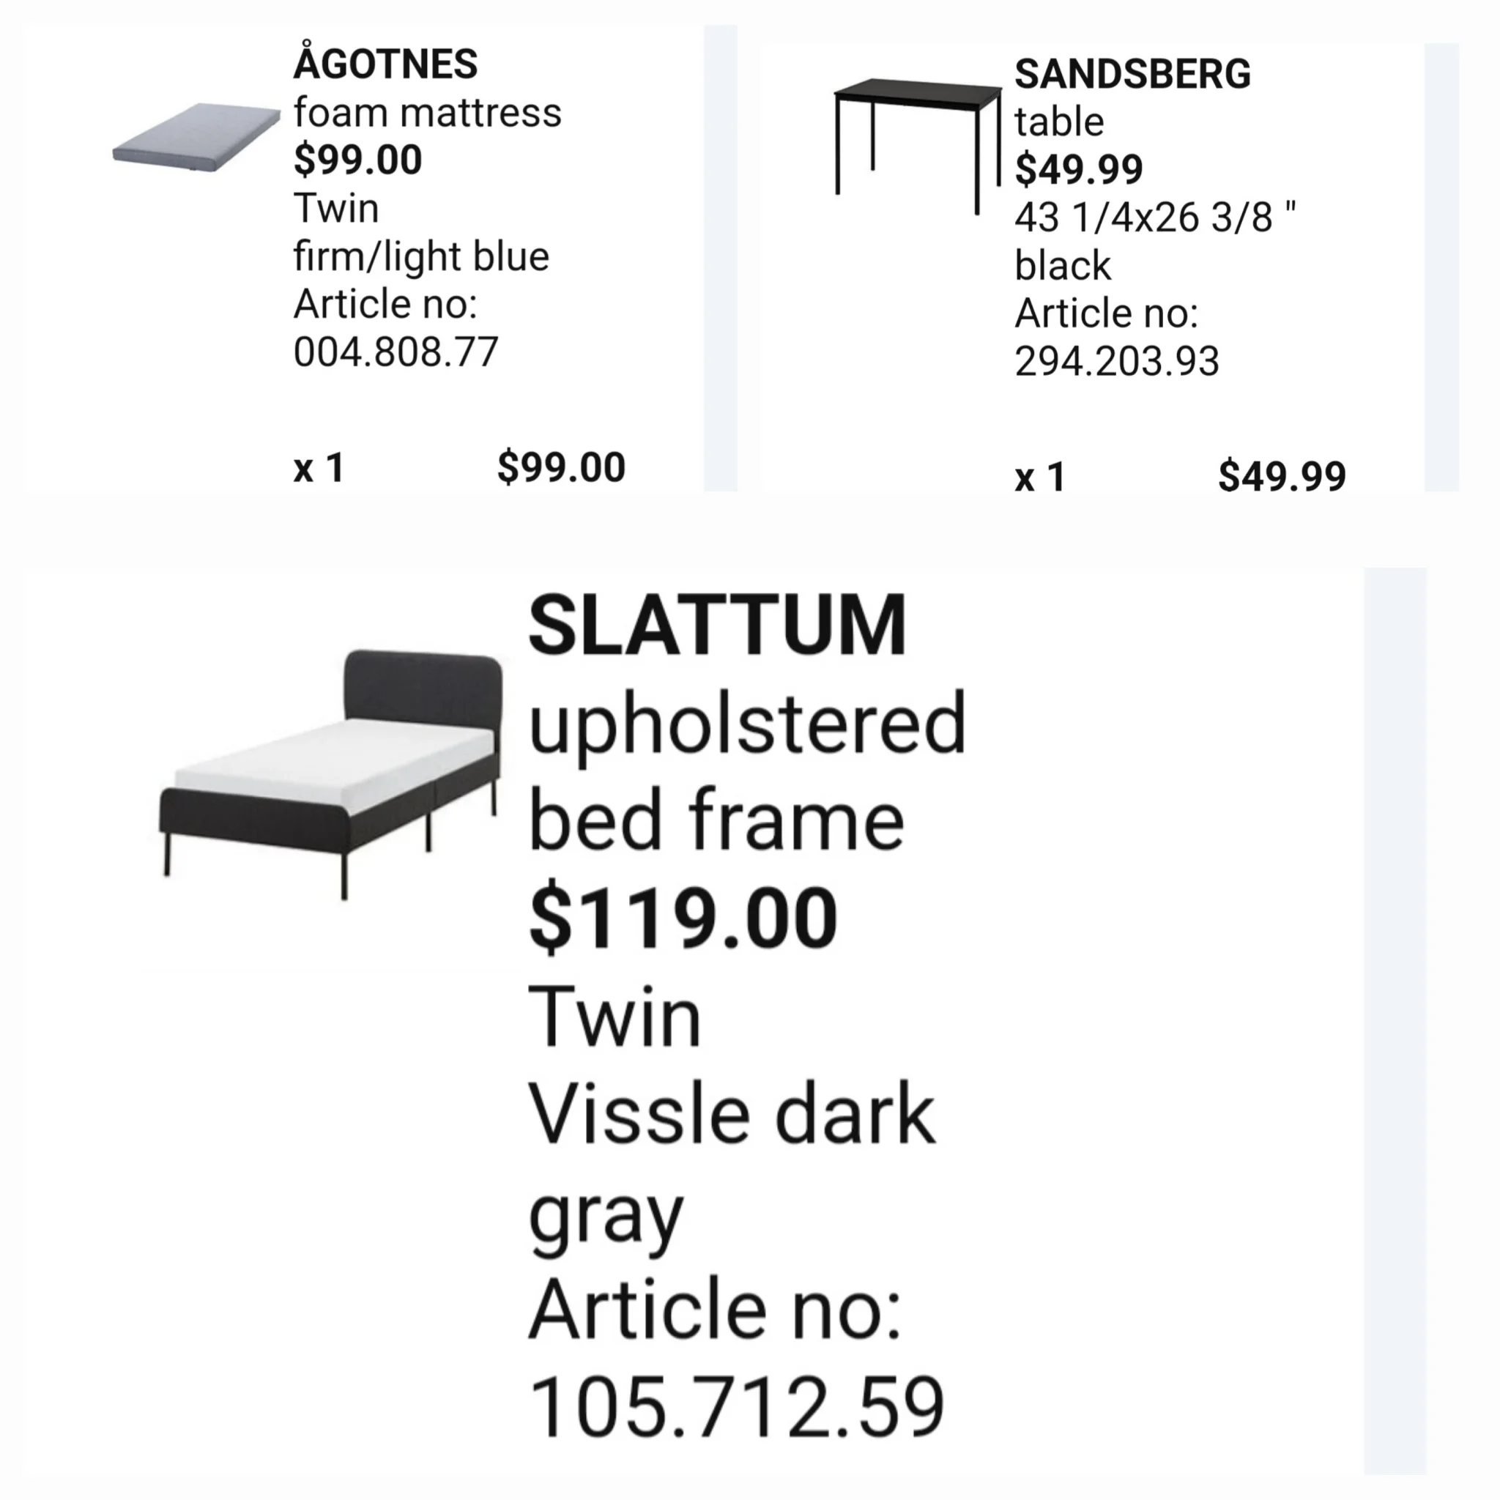Click the table article number 294.203.93
Screen dimensions: 1500x1500
(x=1116, y=361)
